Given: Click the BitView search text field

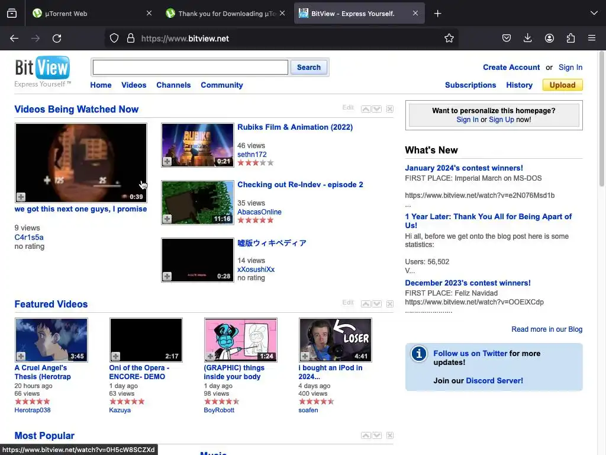Looking at the screenshot, I should tap(191, 68).
